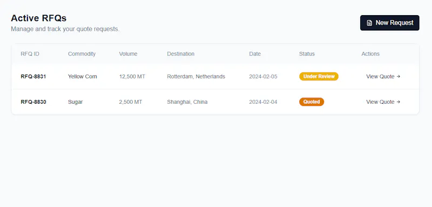Click the document icon in New Request
The image size is (432, 207).
coord(369,23)
